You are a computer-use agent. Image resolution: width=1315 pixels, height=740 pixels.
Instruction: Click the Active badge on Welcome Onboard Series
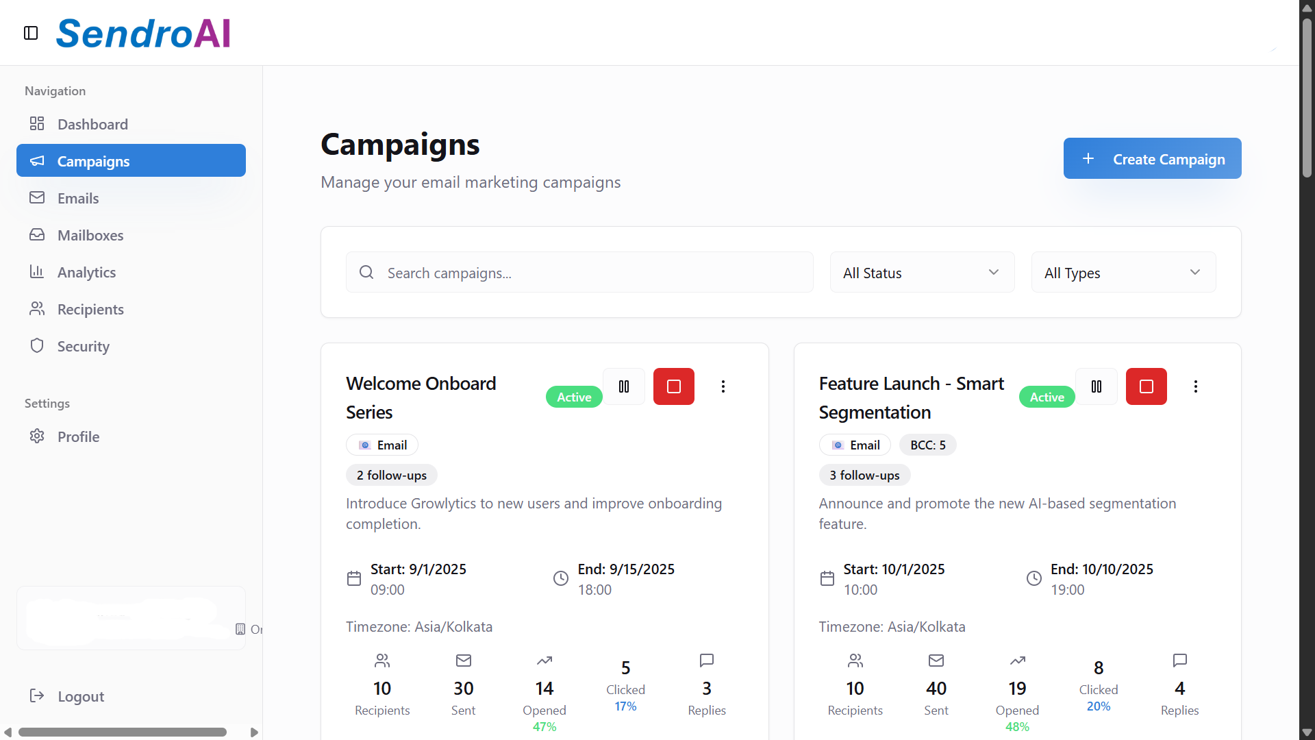(x=574, y=397)
